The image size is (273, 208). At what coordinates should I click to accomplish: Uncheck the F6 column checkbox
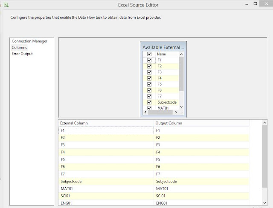[x=149, y=90]
